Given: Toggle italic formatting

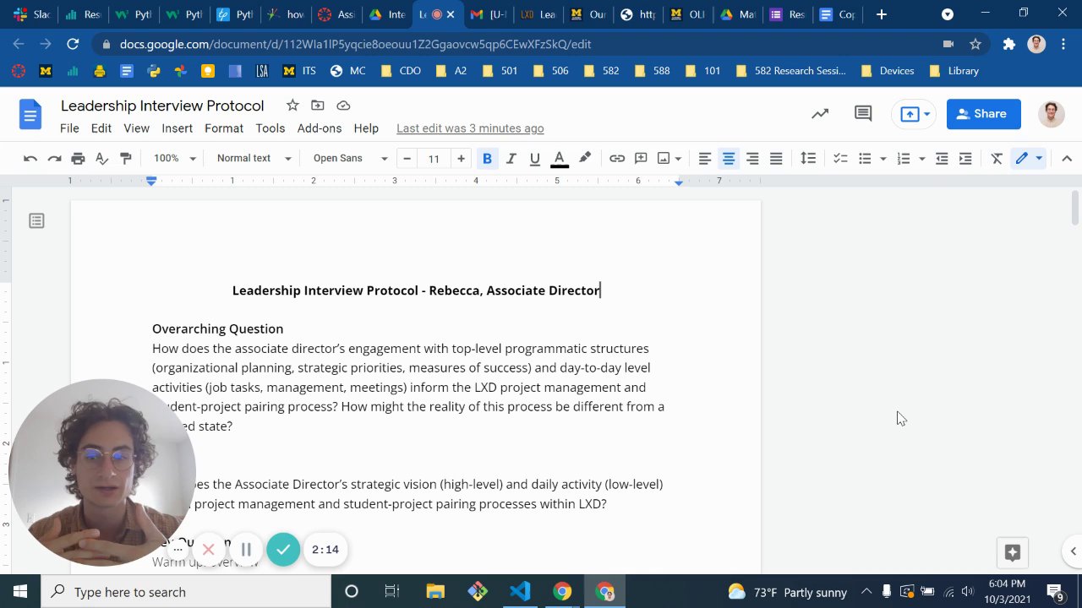Looking at the screenshot, I should tap(511, 158).
